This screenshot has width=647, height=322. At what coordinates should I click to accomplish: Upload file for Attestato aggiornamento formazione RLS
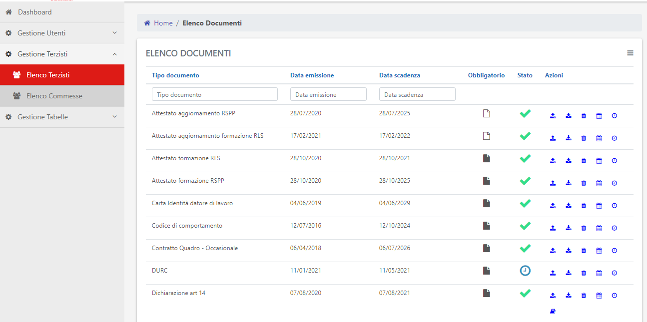click(x=553, y=138)
